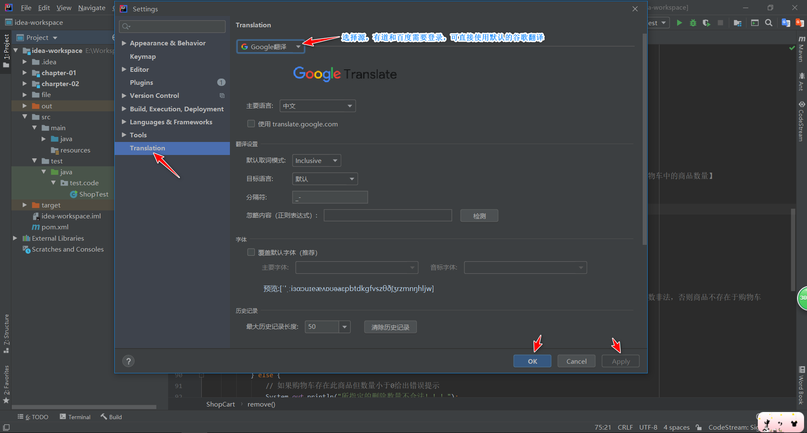
Task: Open the 最大历史记录长度 50 dropdown
Action: [x=344, y=327]
